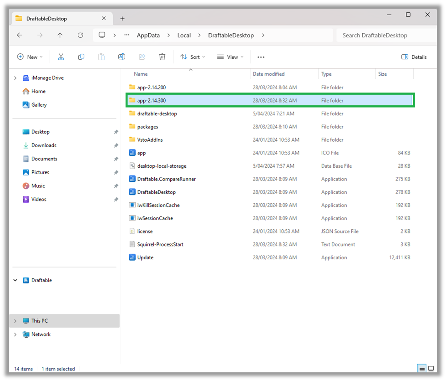Navigate to AppData in breadcrumb
Image resolution: width=446 pixels, height=381 pixels.
coord(148,35)
